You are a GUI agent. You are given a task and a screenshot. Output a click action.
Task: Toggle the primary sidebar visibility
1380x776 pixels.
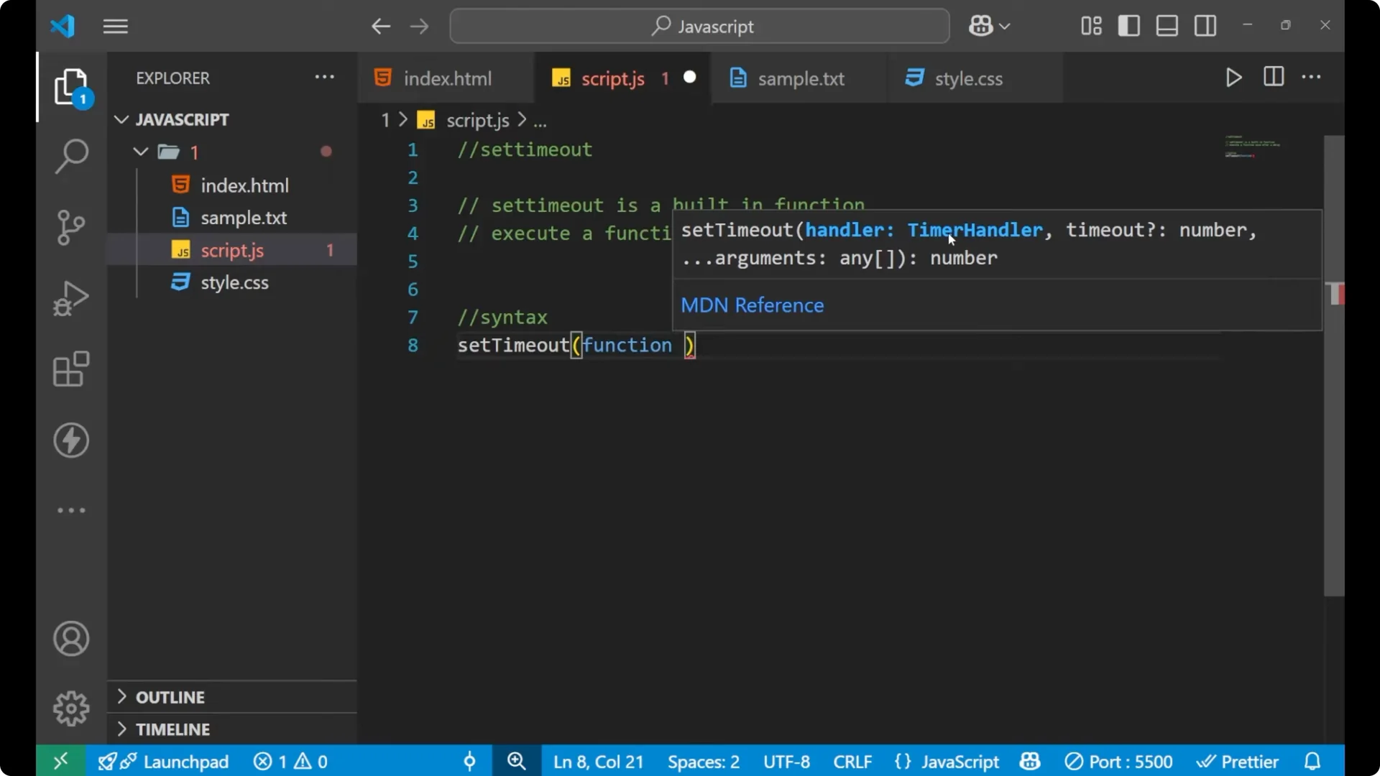(x=1128, y=26)
